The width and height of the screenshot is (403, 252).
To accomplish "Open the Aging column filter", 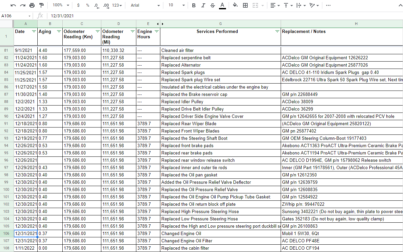I will 59,32.
